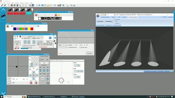
Task: Open the empty dropdown below Sine
Action: tap(63, 47)
